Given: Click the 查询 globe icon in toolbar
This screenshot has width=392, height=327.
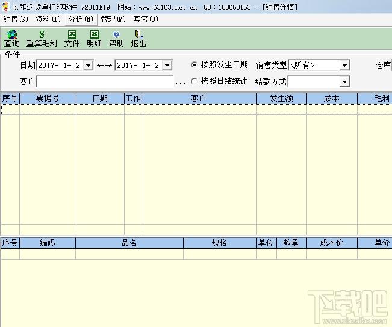Looking at the screenshot, I should (12, 34).
